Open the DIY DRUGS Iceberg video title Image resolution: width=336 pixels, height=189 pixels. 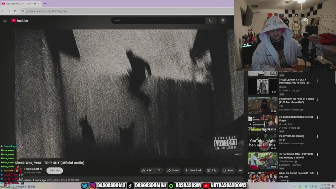click(291, 136)
